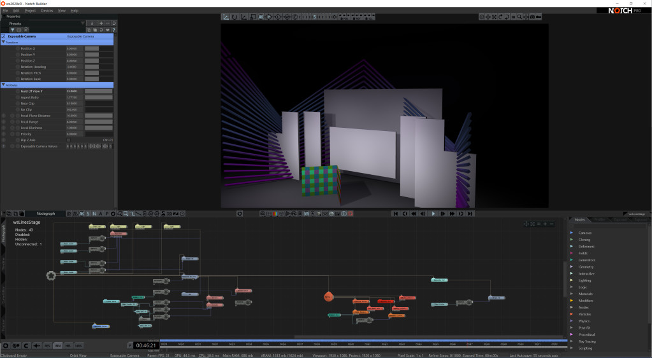The height and width of the screenshot is (358, 652).
Task: Click the viewport camera snapshot icon
Action: pyautogui.click(x=533, y=17)
